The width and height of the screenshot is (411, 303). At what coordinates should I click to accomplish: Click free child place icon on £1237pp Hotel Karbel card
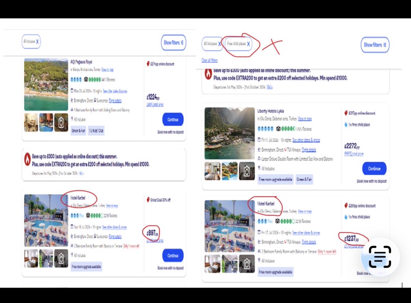click(346, 217)
